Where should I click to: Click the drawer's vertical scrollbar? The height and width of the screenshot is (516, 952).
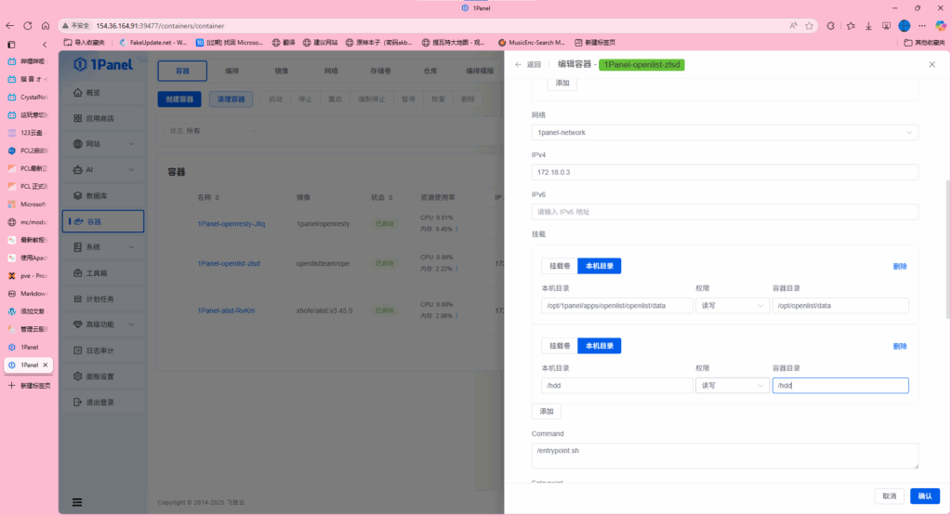pyautogui.click(x=947, y=250)
